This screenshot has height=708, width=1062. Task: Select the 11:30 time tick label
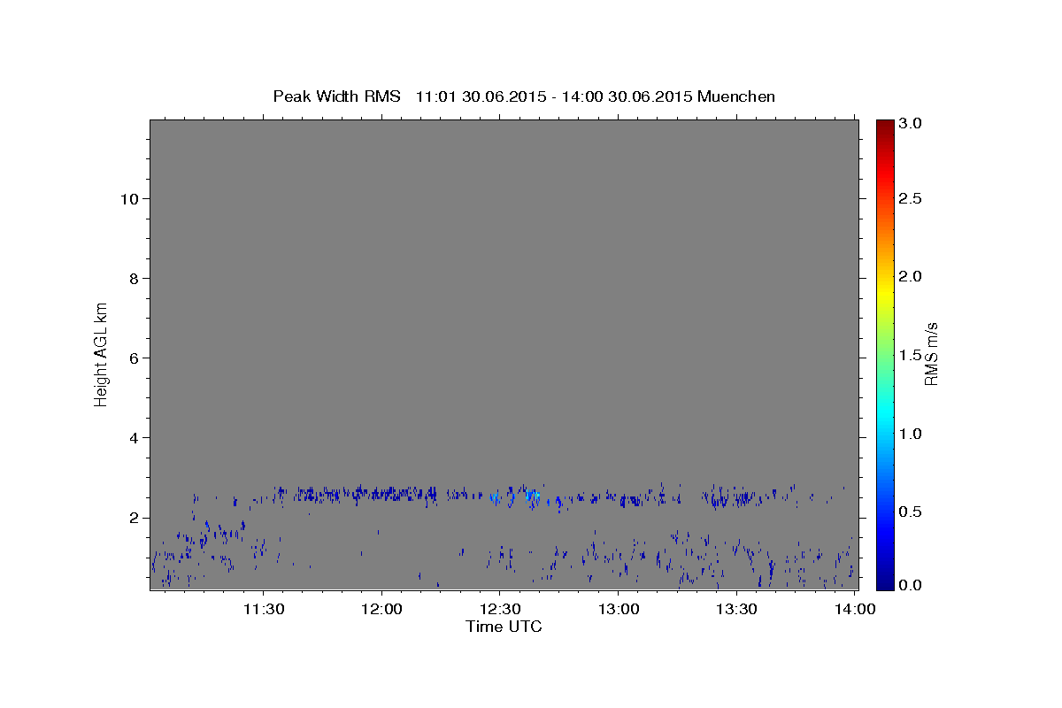(264, 609)
